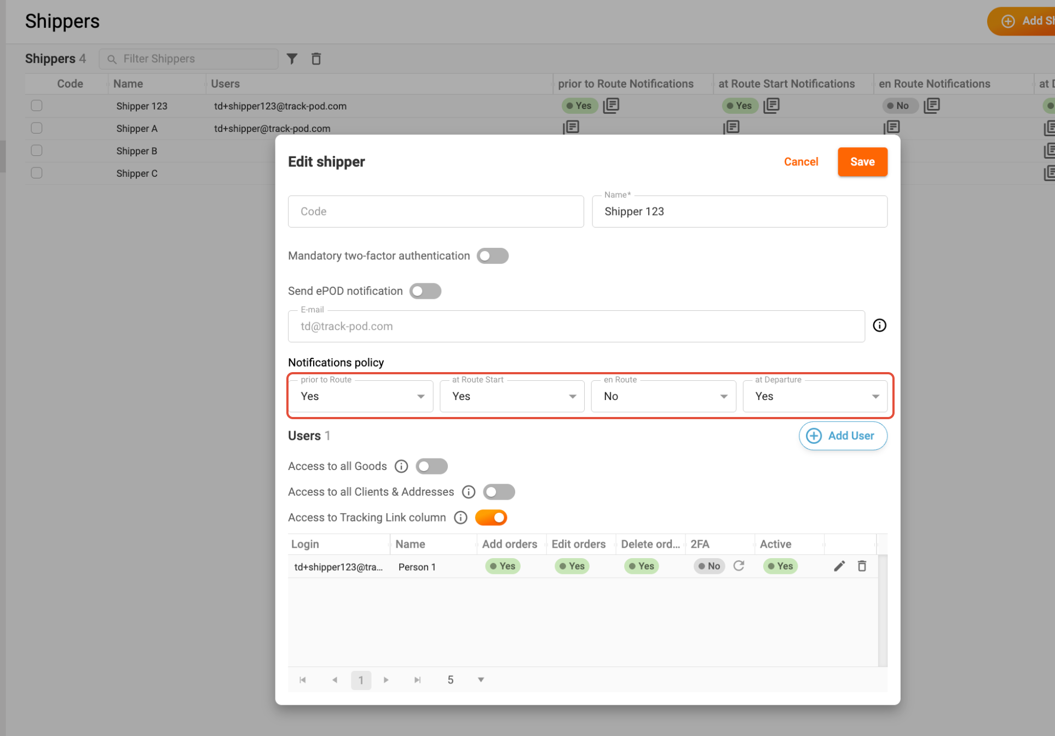
Task: Open the prior to Route template icon for Shipper 123
Action: pyautogui.click(x=611, y=105)
